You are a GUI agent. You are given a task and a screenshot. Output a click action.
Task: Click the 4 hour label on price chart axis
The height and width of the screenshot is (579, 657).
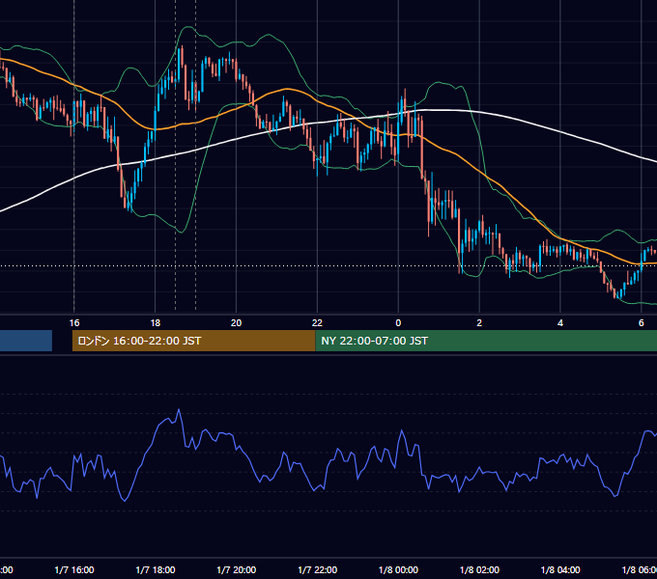coord(560,322)
